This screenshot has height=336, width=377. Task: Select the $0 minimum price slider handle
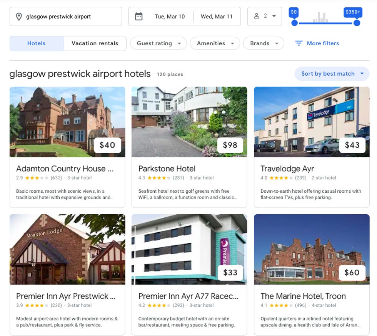[x=294, y=23]
